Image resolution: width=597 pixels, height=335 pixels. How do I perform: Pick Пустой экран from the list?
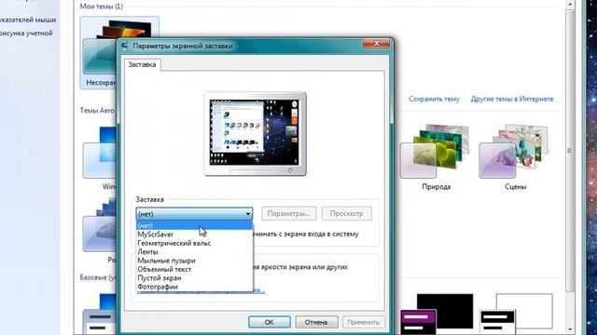pyautogui.click(x=194, y=278)
